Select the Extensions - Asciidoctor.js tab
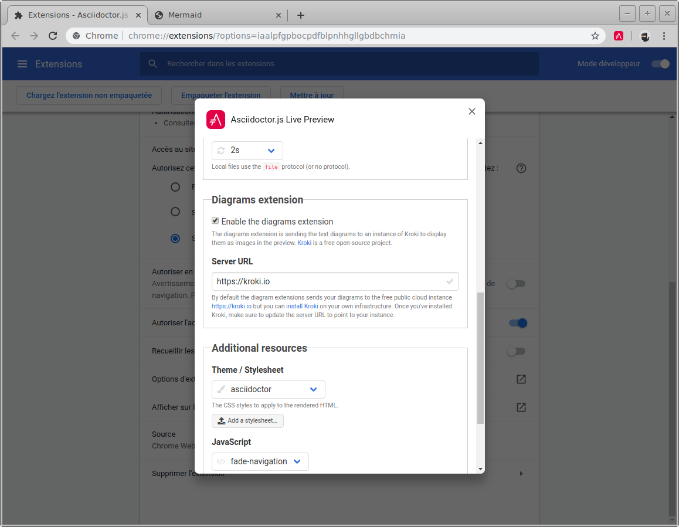This screenshot has width=679, height=527. pyautogui.click(x=76, y=15)
